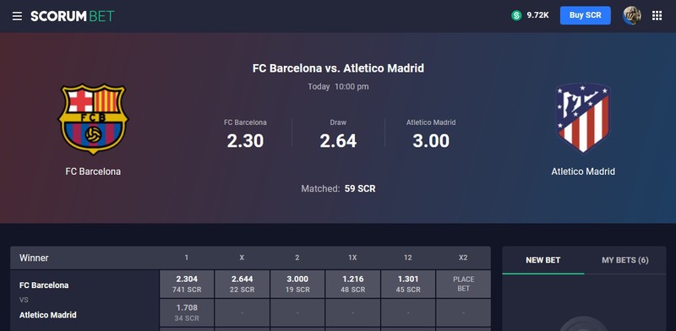Click the Buy SCR button
Image resolution: width=676 pixels, height=331 pixels.
click(585, 15)
